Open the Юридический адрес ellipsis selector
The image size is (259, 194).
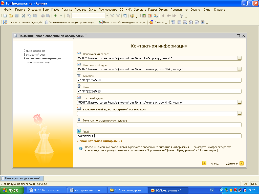tap(239, 58)
